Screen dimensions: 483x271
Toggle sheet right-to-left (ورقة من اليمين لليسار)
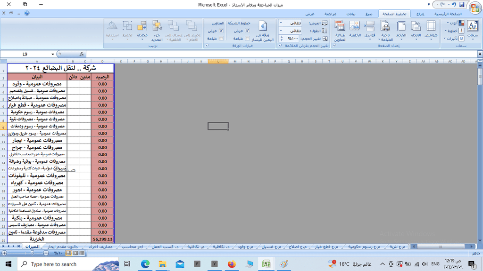[263, 31]
